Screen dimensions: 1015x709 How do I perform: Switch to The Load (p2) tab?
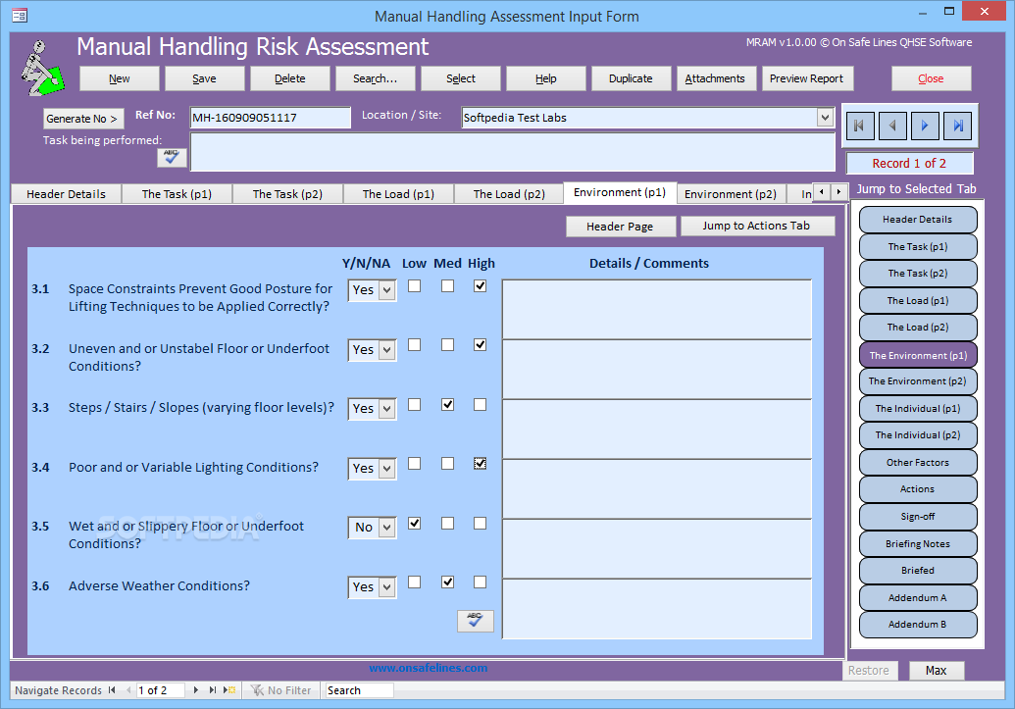pyautogui.click(x=509, y=194)
